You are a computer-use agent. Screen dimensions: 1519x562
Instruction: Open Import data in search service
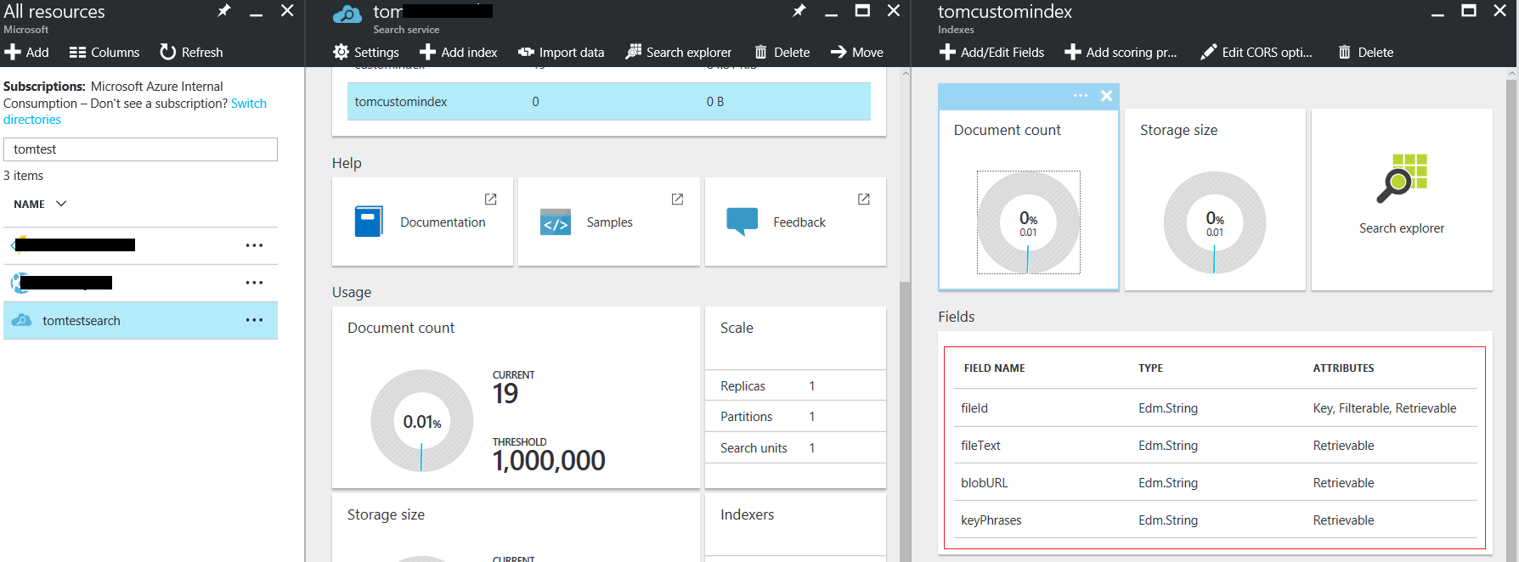click(562, 52)
